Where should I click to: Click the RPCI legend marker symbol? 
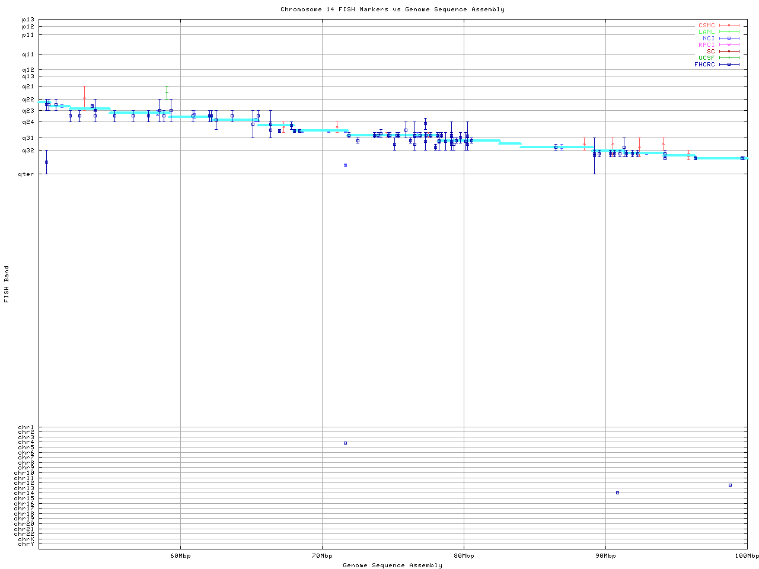[729, 45]
